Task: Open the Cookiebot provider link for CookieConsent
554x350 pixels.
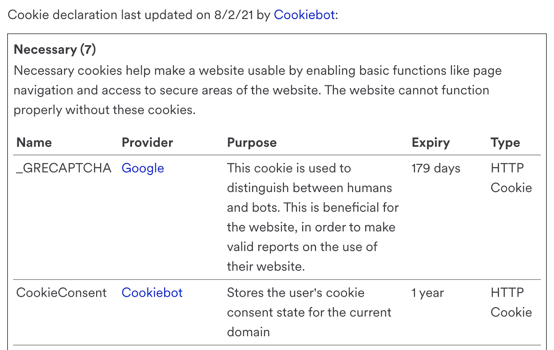Action: point(152,293)
